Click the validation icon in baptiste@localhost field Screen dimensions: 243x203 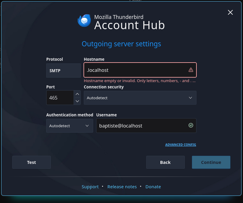pos(191,125)
